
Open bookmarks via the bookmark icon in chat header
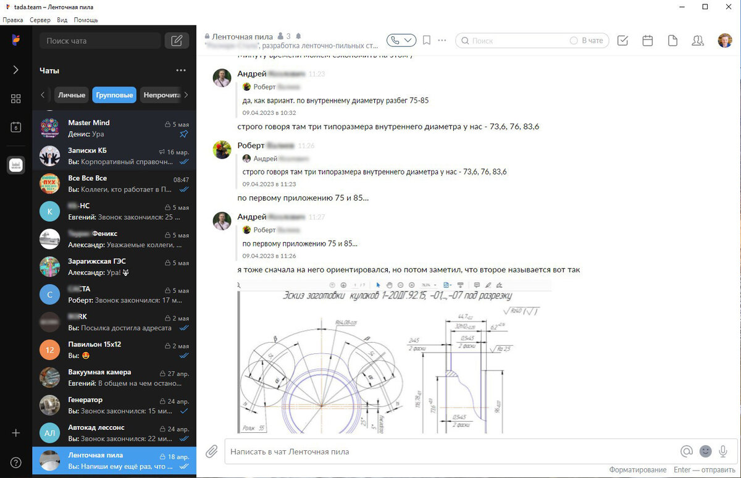(x=426, y=39)
